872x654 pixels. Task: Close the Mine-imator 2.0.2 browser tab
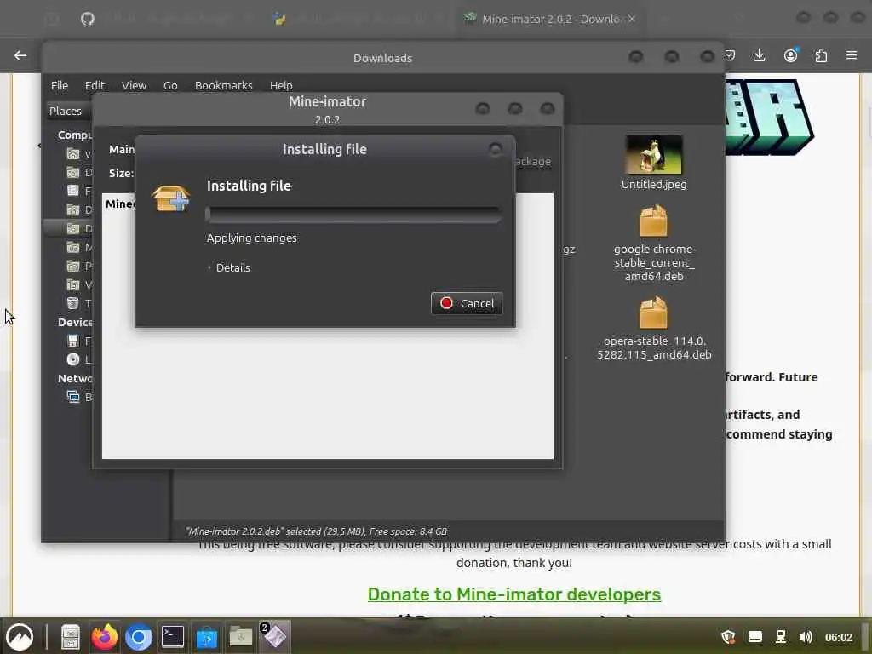click(632, 19)
